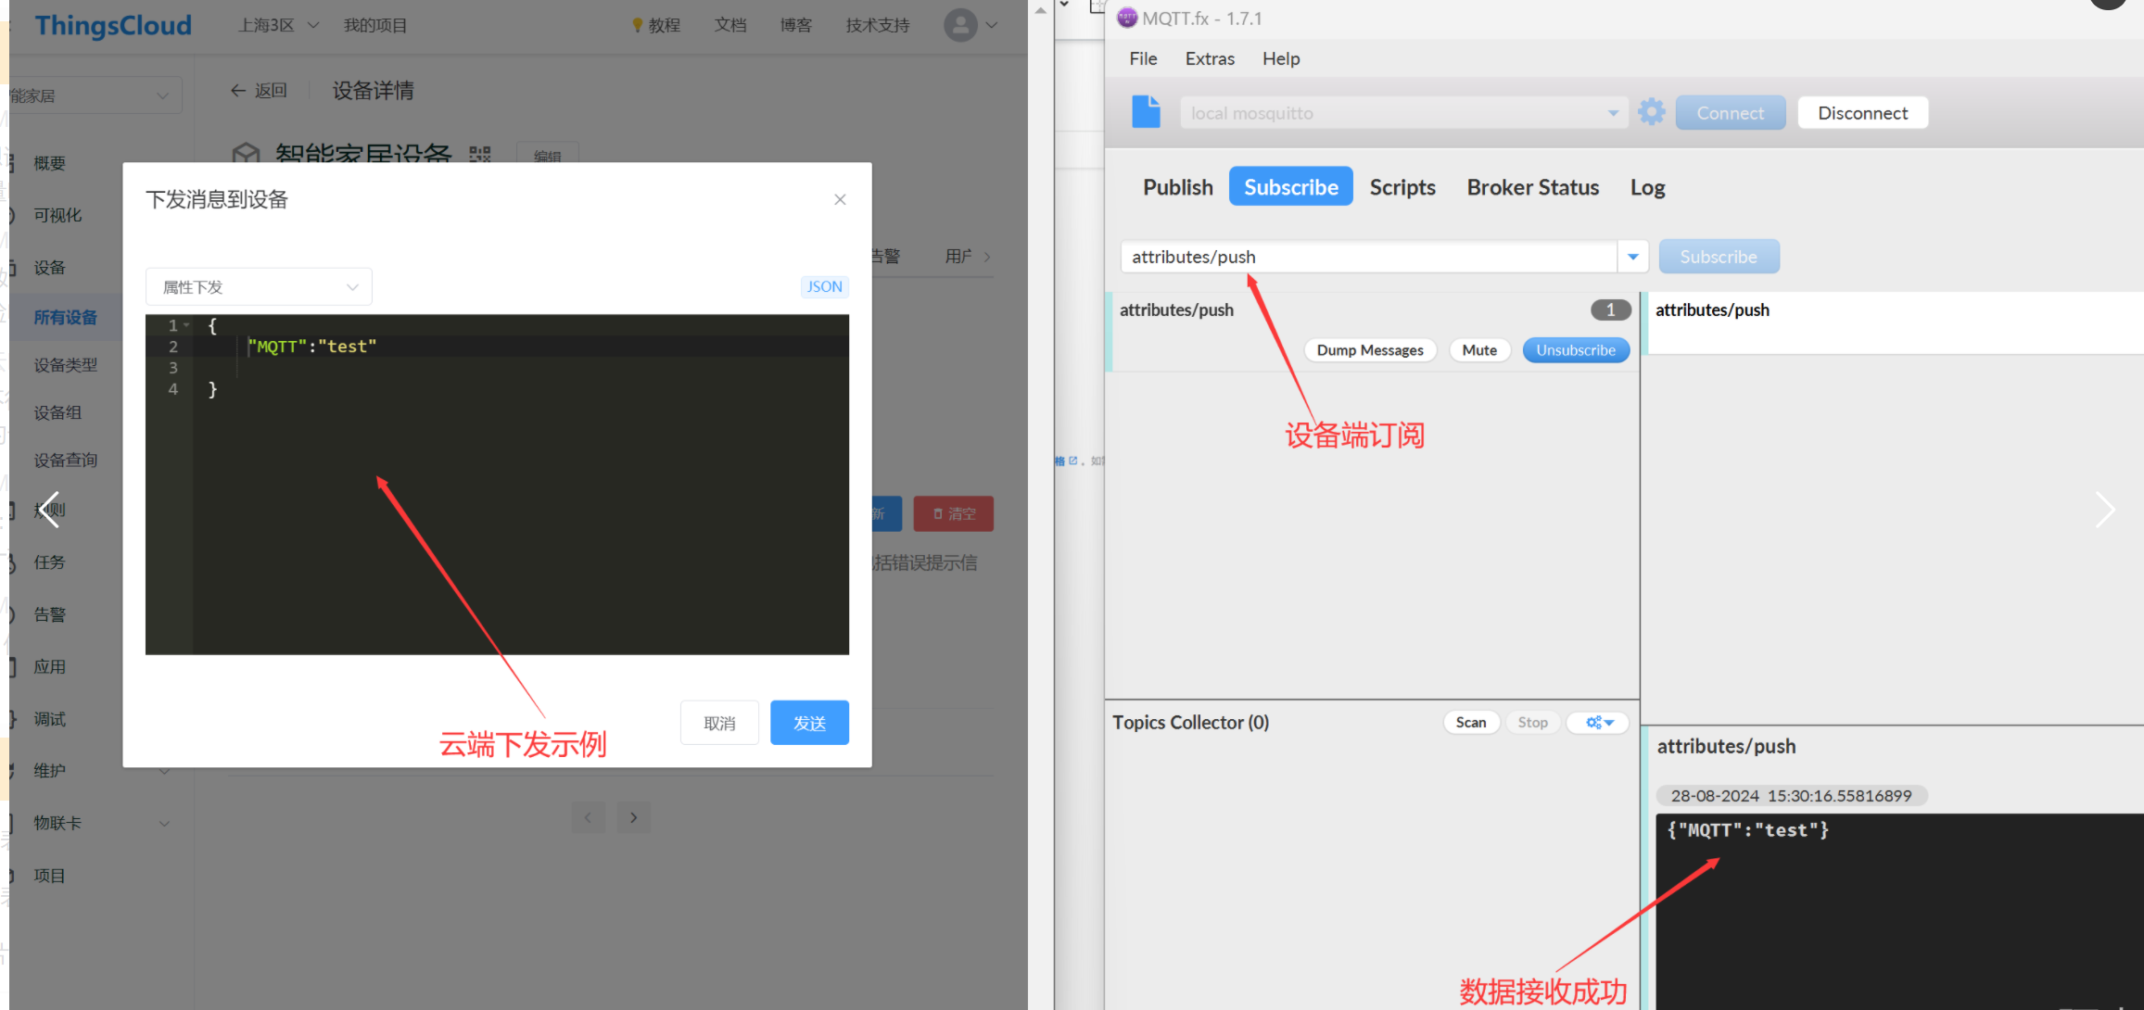Click the Disconnect button

[1862, 113]
